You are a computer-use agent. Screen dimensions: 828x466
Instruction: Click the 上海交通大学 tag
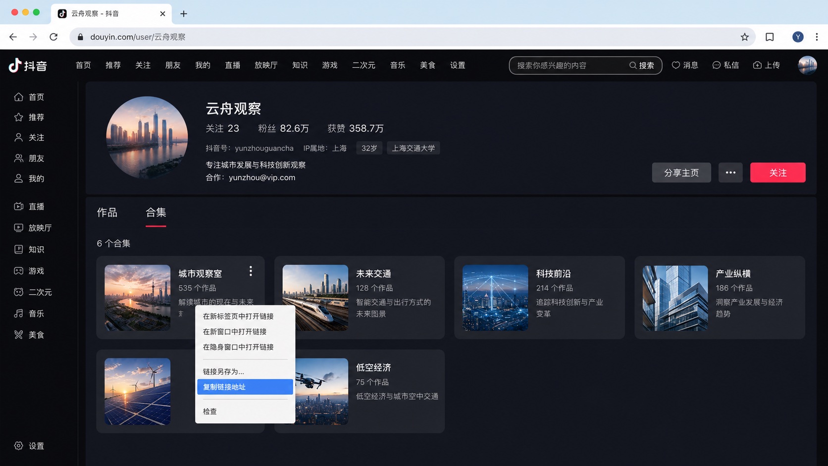(414, 148)
